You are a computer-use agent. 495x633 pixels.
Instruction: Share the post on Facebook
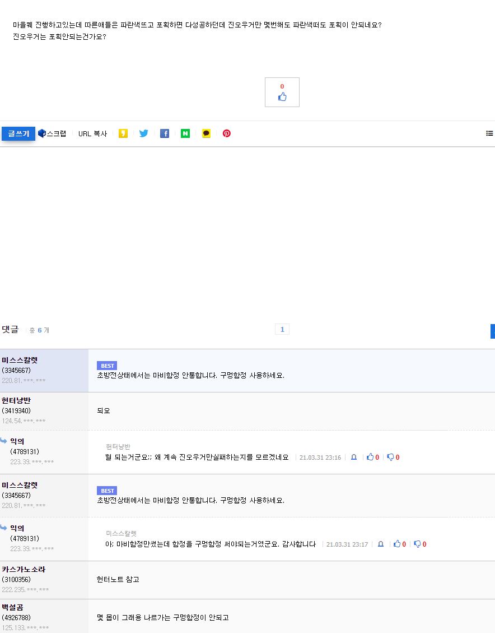click(x=165, y=133)
